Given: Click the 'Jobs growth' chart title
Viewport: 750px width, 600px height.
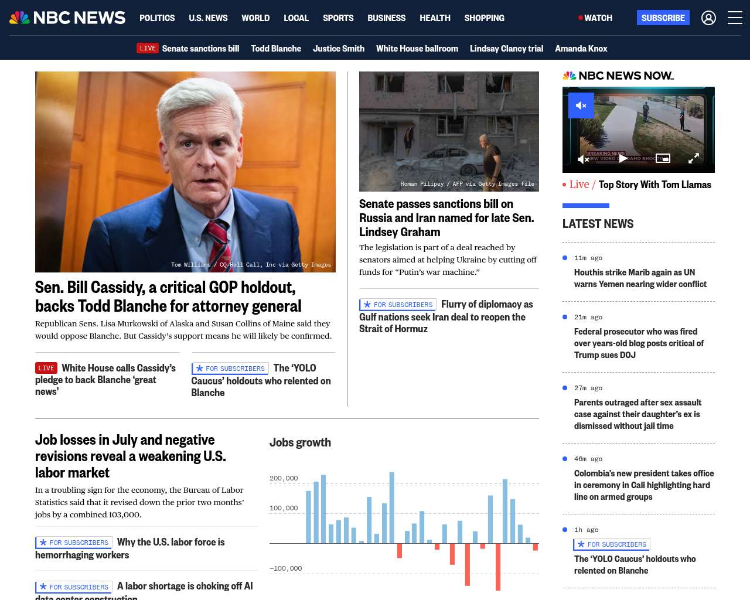Looking at the screenshot, I should 300,442.
